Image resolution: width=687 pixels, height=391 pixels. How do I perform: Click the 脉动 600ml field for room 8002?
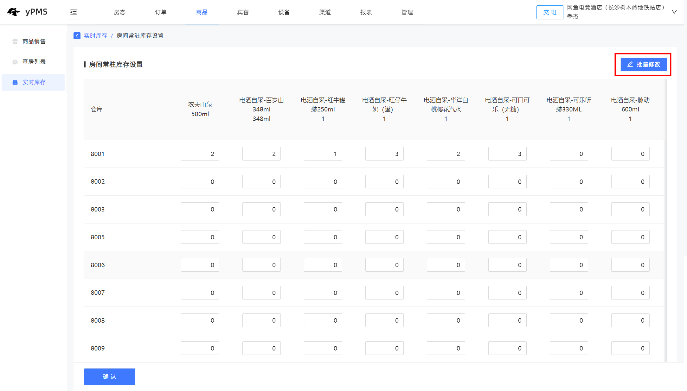click(x=630, y=182)
